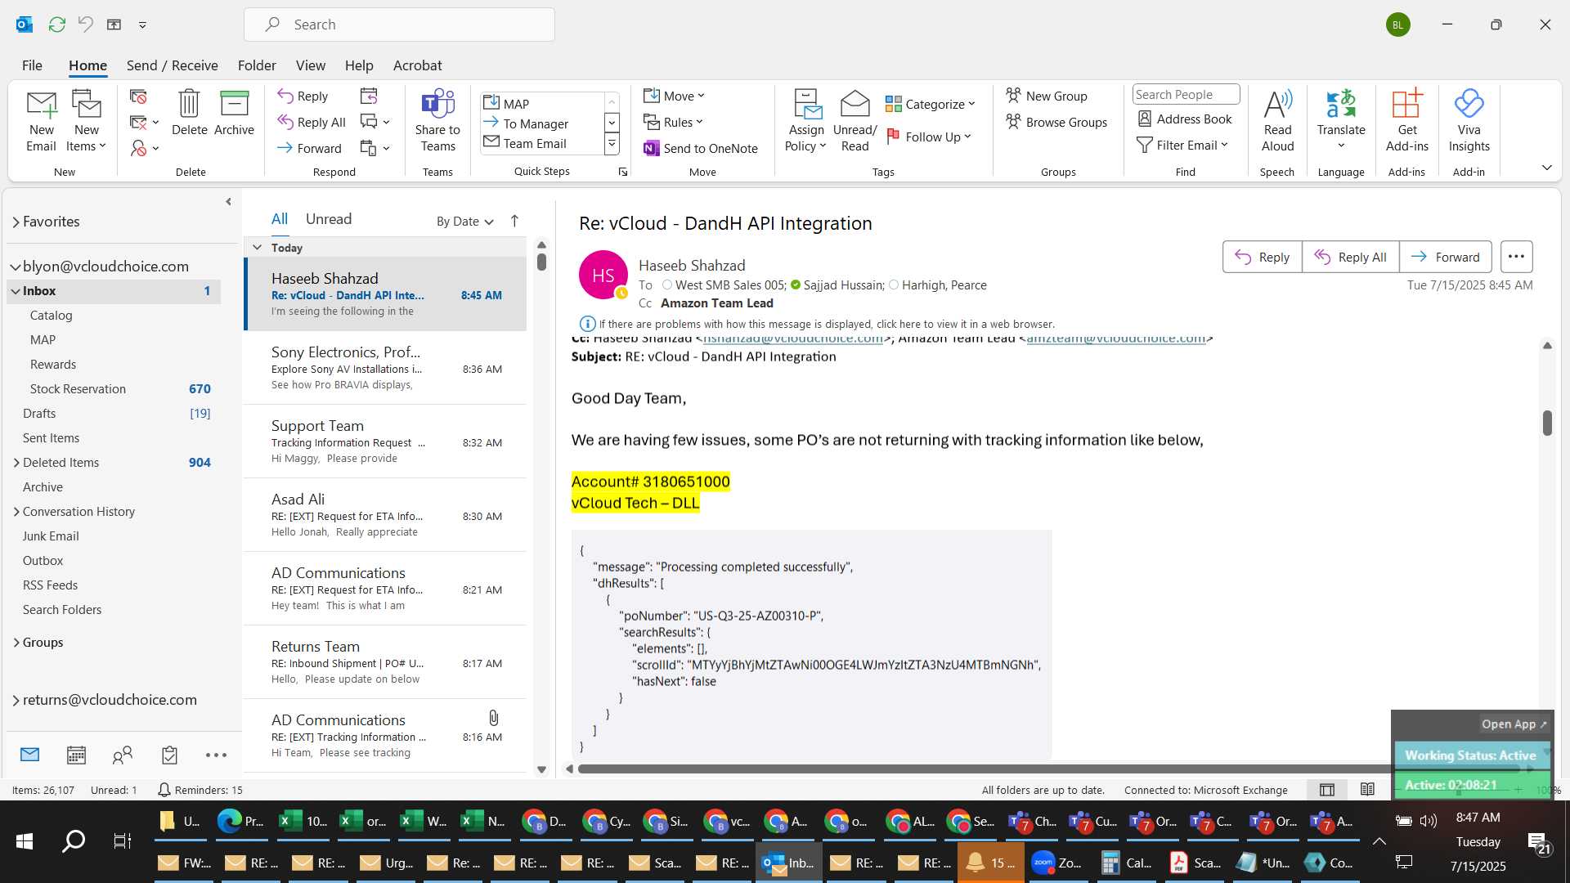Switch to Calendar view in navigation bar
This screenshot has width=1570, height=883.
(x=76, y=755)
